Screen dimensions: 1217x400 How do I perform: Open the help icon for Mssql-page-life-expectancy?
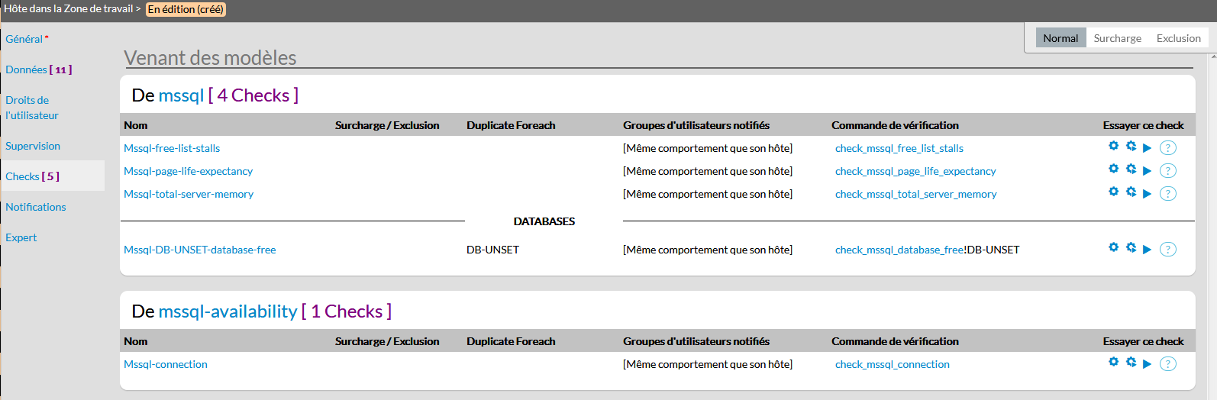coord(1168,171)
